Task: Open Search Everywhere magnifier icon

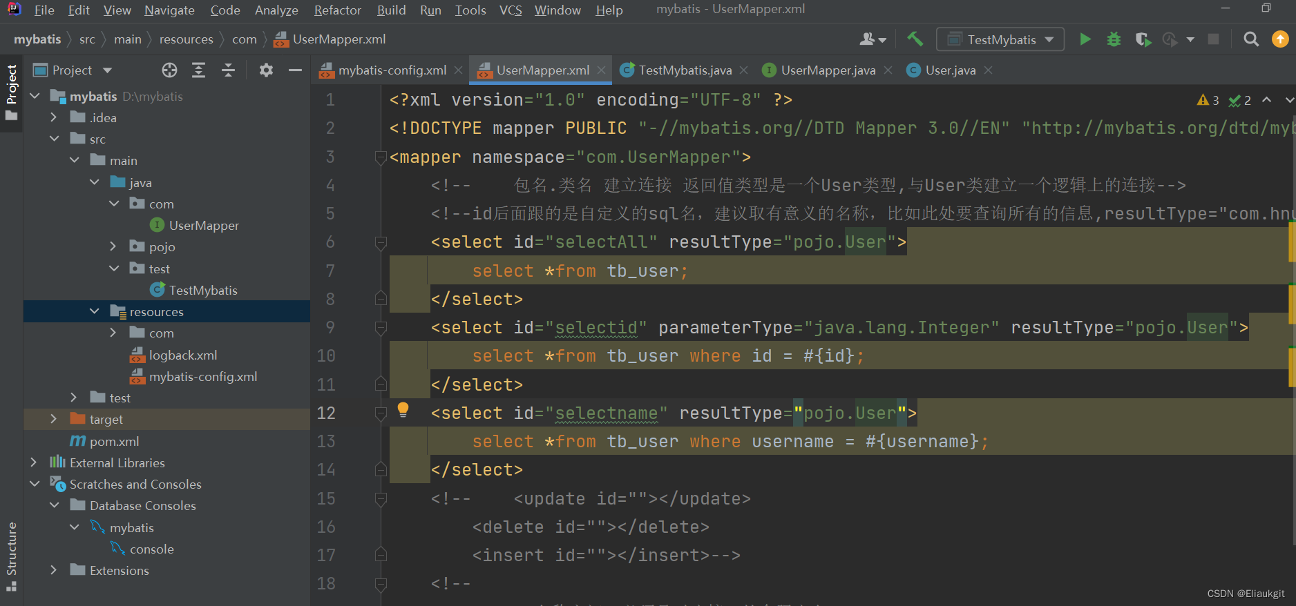Action: point(1251,39)
